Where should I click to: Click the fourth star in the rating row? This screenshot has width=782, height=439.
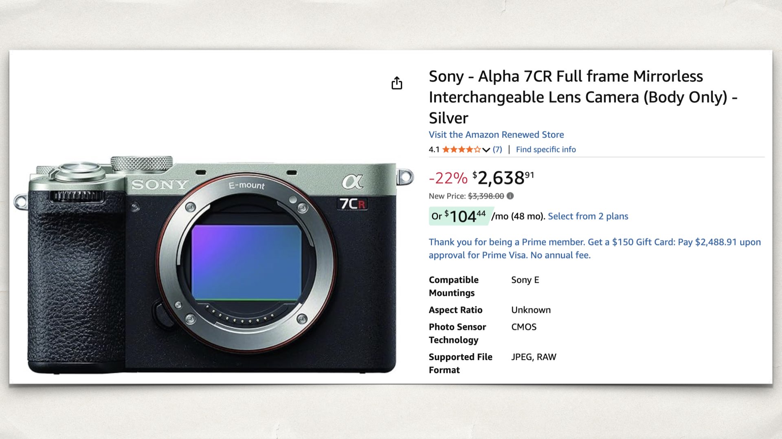click(470, 149)
